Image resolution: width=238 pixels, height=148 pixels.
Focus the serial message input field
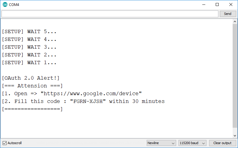pyautogui.click(x=110, y=14)
